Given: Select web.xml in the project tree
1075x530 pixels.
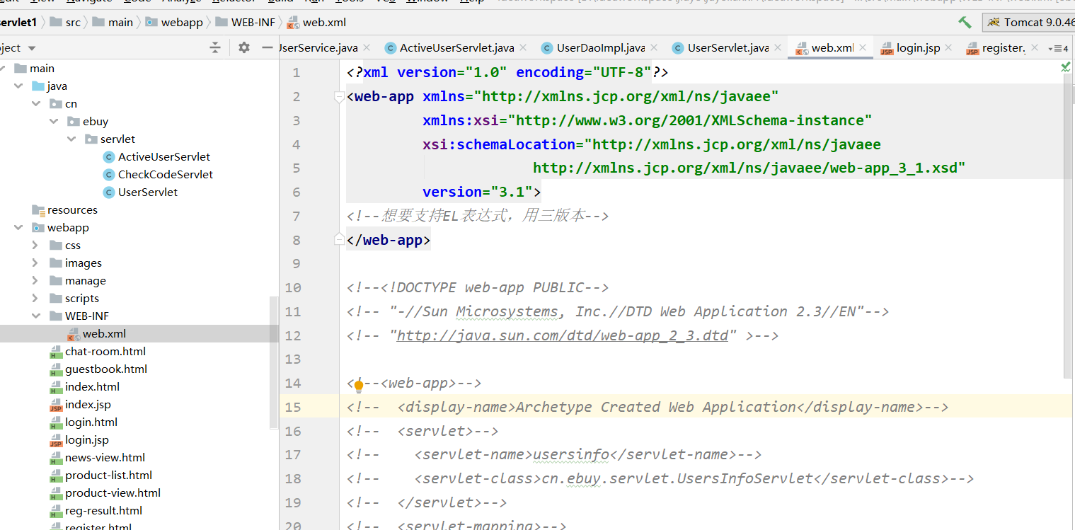Looking at the screenshot, I should pyautogui.click(x=104, y=334).
